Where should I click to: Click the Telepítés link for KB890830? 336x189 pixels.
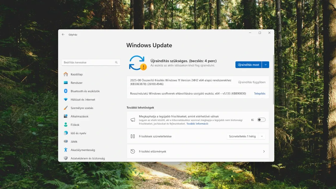[x=260, y=94]
